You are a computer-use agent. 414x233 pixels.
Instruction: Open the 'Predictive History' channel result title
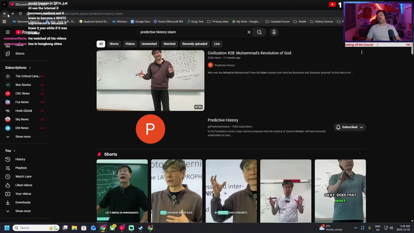tap(223, 120)
